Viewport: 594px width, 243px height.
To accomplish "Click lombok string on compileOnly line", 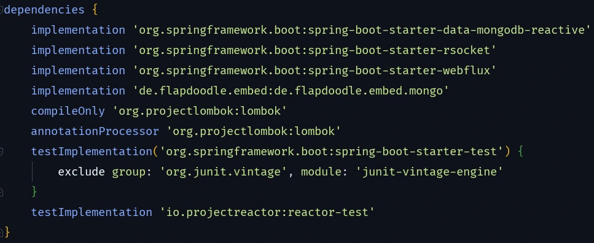I will click(x=200, y=111).
